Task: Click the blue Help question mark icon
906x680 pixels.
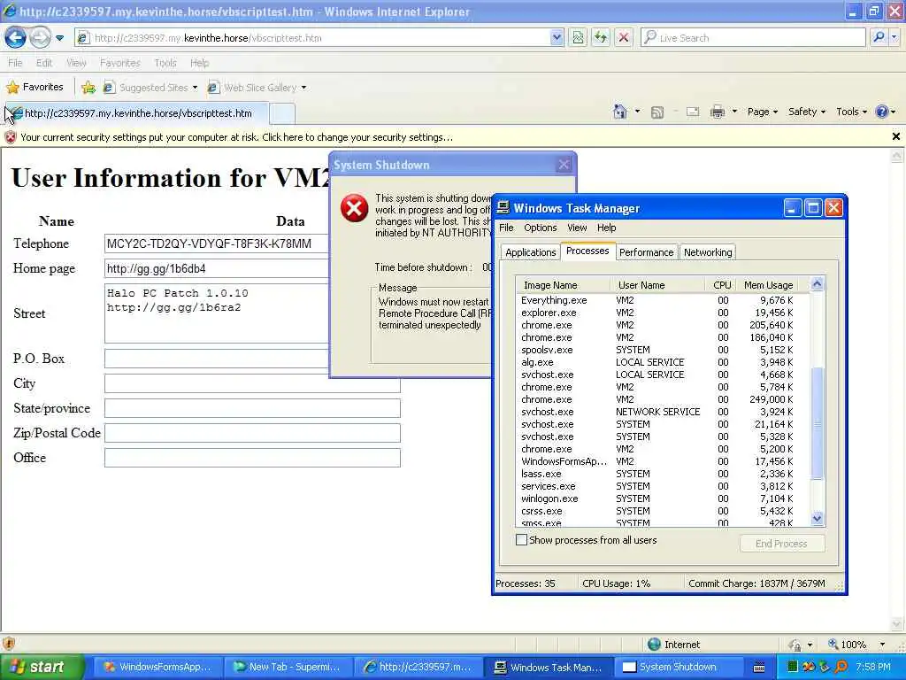Action: 882,112
